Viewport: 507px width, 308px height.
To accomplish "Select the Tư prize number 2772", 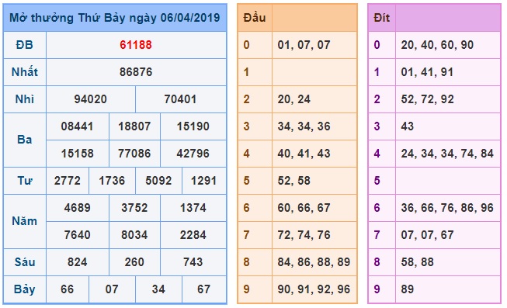I will 68,181.
